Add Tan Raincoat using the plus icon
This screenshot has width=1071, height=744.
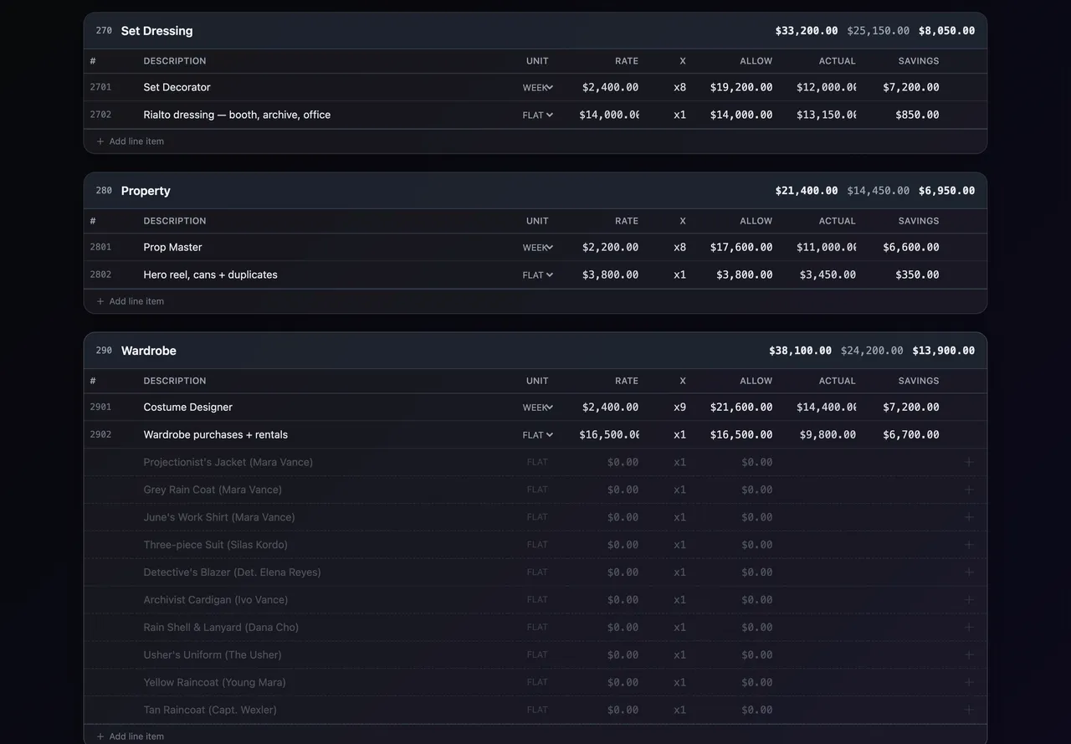(969, 710)
